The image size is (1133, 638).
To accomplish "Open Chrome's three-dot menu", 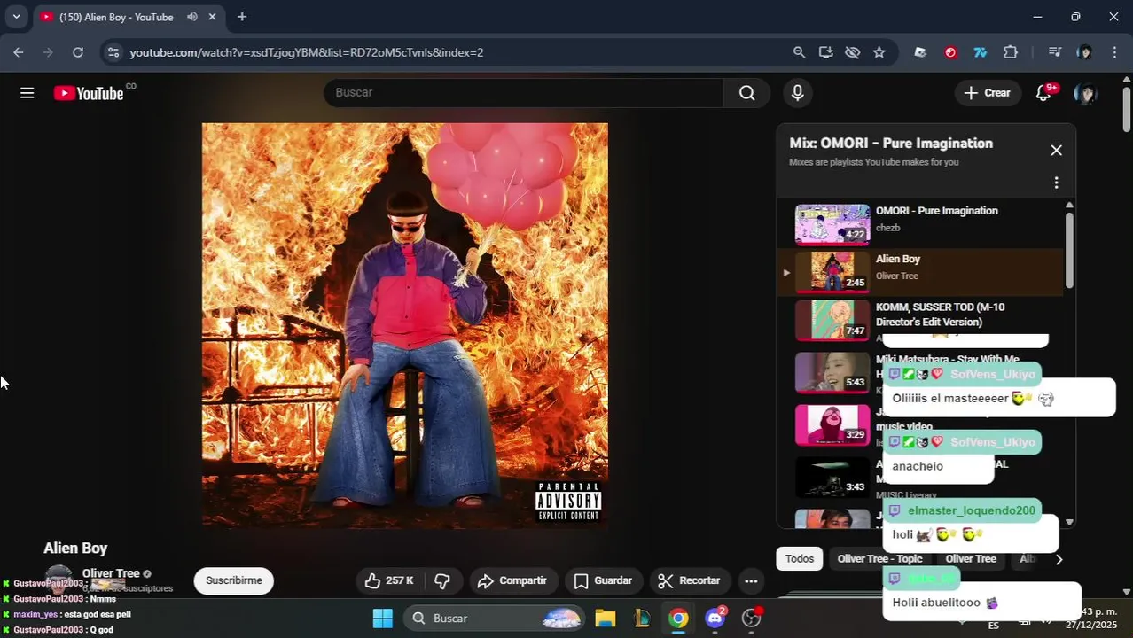I will coord(1114,52).
